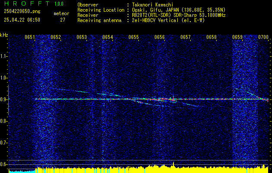Click the HROFFT program title
272x173 pixels.
point(27,3)
